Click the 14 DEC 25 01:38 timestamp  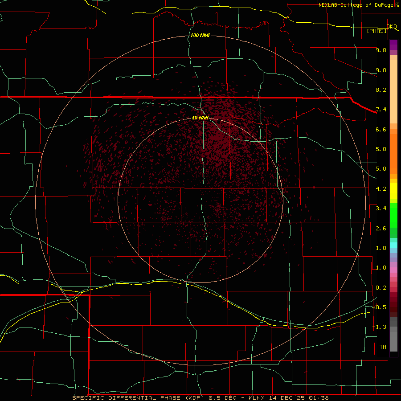click(299, 398)
